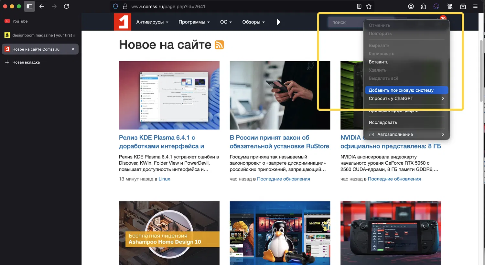Screen dimensions: 485x265
Task: Choose 'Отменить' in the context menu
Action: 407,25
